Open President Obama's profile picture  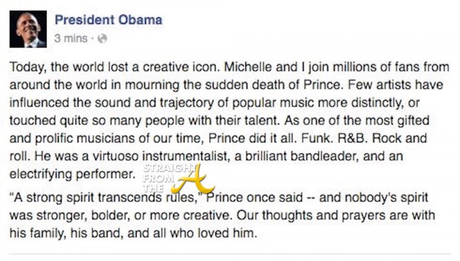[x=28, y=29]
